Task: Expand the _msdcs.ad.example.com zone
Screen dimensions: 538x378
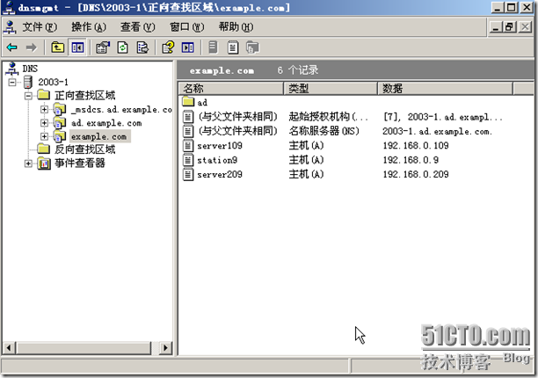Action: tap(44, 109)
